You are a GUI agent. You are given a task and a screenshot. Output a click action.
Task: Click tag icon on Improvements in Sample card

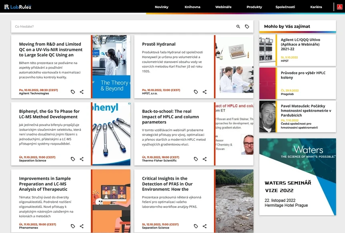(73, 226)
